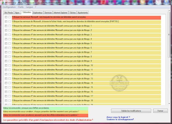The image size is (172, 124).
Task: Tick the right checkbox for règle de filtrage 1
Action: coord(10,26)
